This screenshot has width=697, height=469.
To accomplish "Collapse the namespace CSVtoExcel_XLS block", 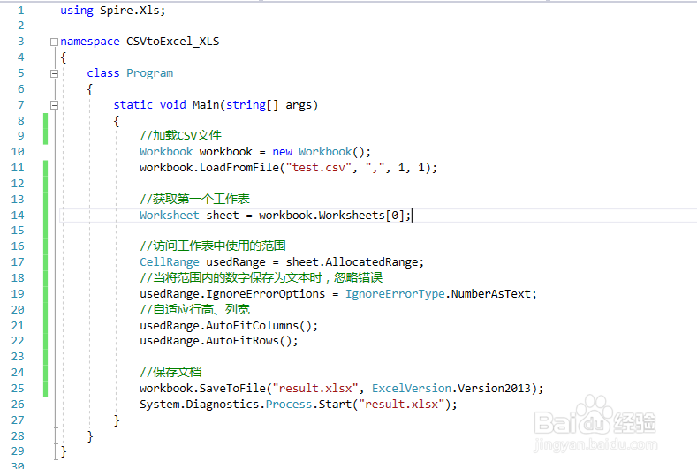I will click(54, 42).
